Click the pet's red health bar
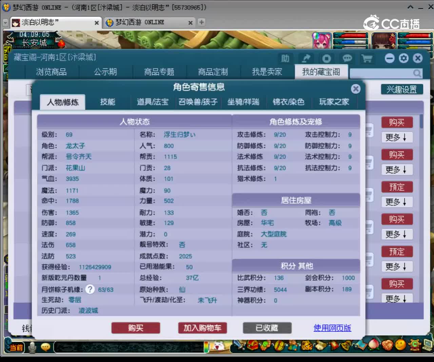This screenshot has width=434, height=362. [351, 36]
